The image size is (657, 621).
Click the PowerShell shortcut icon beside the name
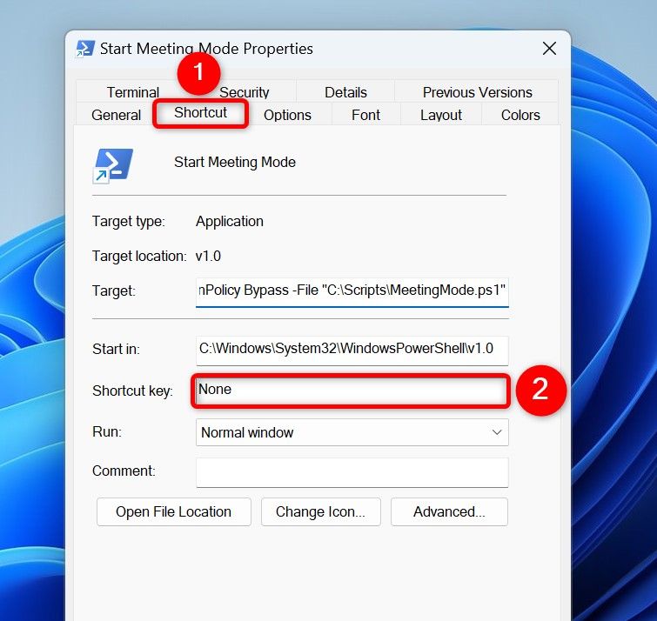click(112, 166)
